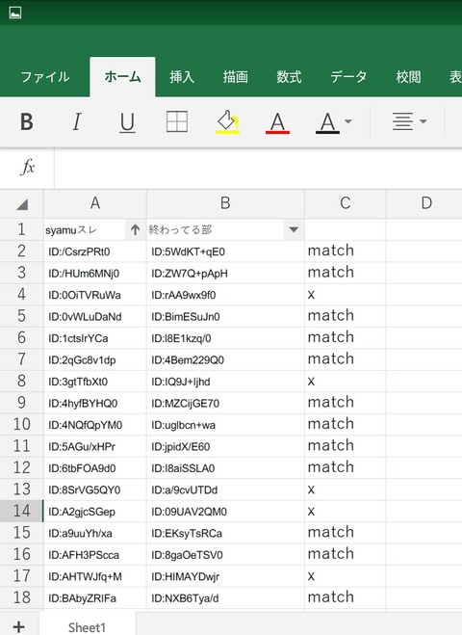
Task: Click column A sort arrow button
Action: (135, 230)
